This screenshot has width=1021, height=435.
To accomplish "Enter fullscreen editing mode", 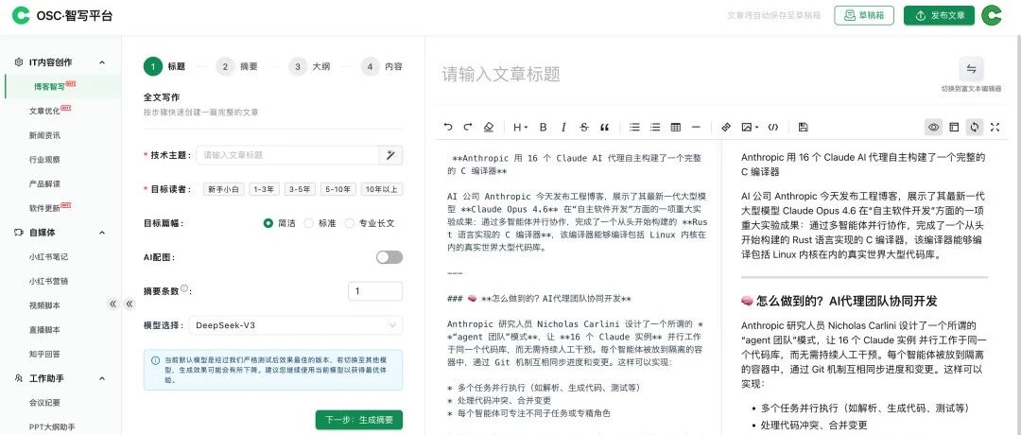I will pyautogui.click(x=995, y=127).
